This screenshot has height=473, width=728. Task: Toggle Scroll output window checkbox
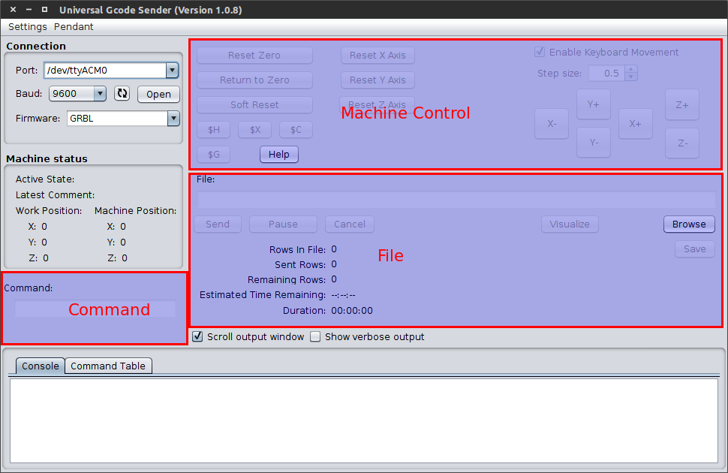click(x=198, y=336)
